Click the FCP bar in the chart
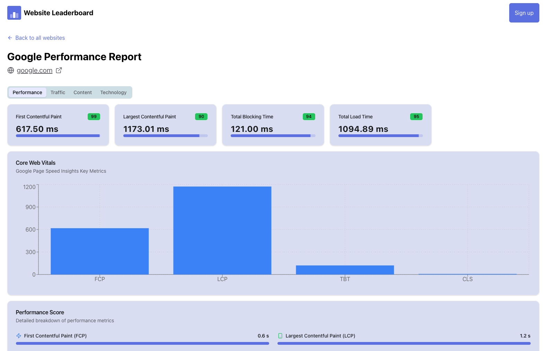This screenshot has width=548, height=351. 100,251
